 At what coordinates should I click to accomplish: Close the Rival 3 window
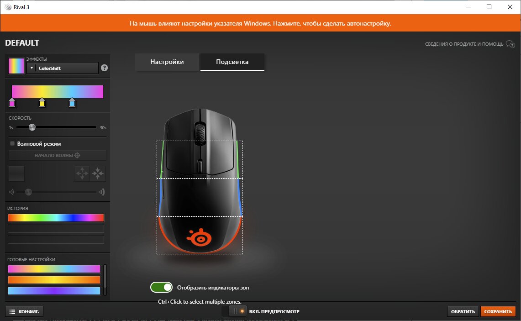coord(510,7)
